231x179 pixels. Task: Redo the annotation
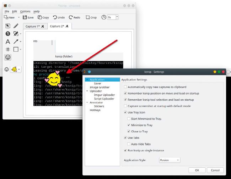(x=74, y=17)
